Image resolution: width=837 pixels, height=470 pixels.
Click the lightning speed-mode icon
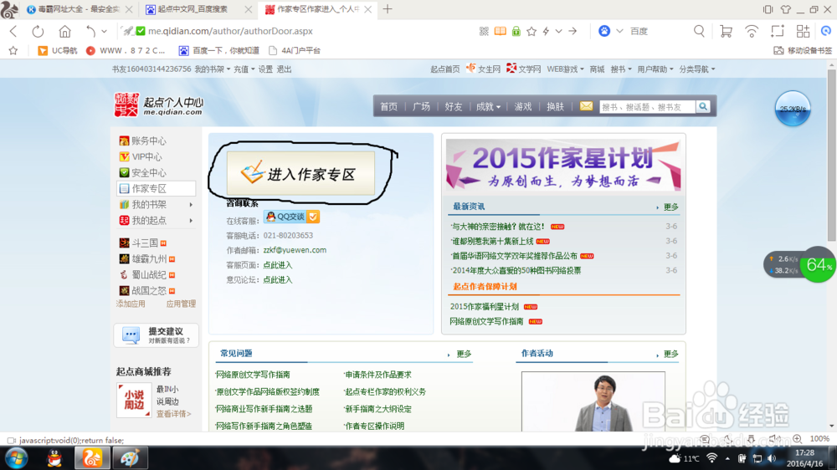pos(546,32)
